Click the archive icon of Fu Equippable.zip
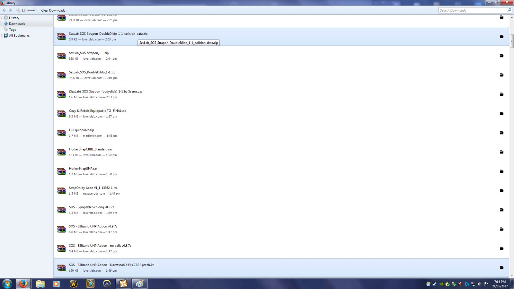 click(61, 133)
